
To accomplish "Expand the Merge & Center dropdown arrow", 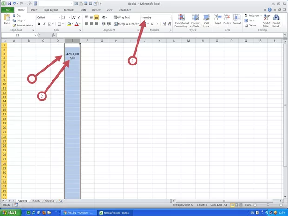I will 138,24.
